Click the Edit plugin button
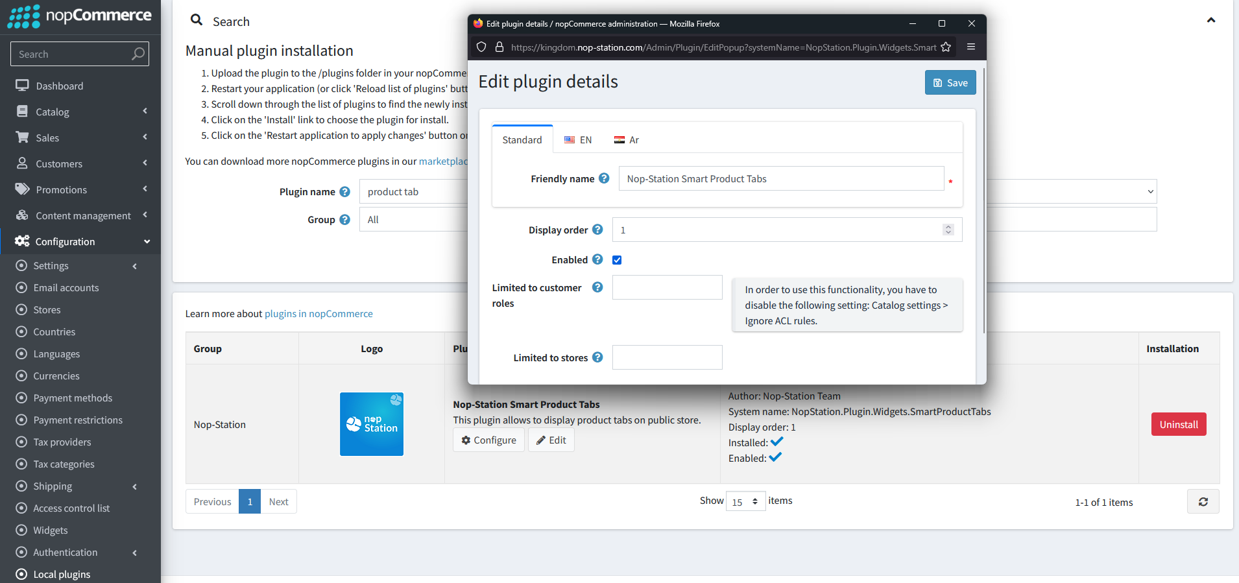The image size is (1239, 583). [551, 440]
